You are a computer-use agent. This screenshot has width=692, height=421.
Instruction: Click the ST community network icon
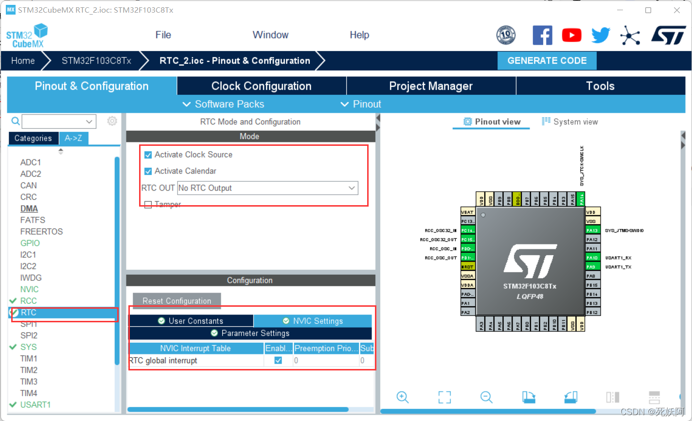(630, 35)
